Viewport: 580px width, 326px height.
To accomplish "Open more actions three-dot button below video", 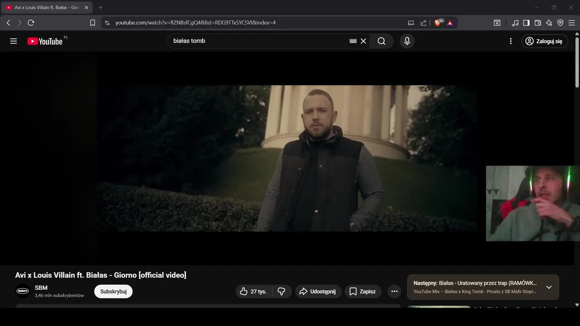I will pyautogui.click(x=394, y=292).
